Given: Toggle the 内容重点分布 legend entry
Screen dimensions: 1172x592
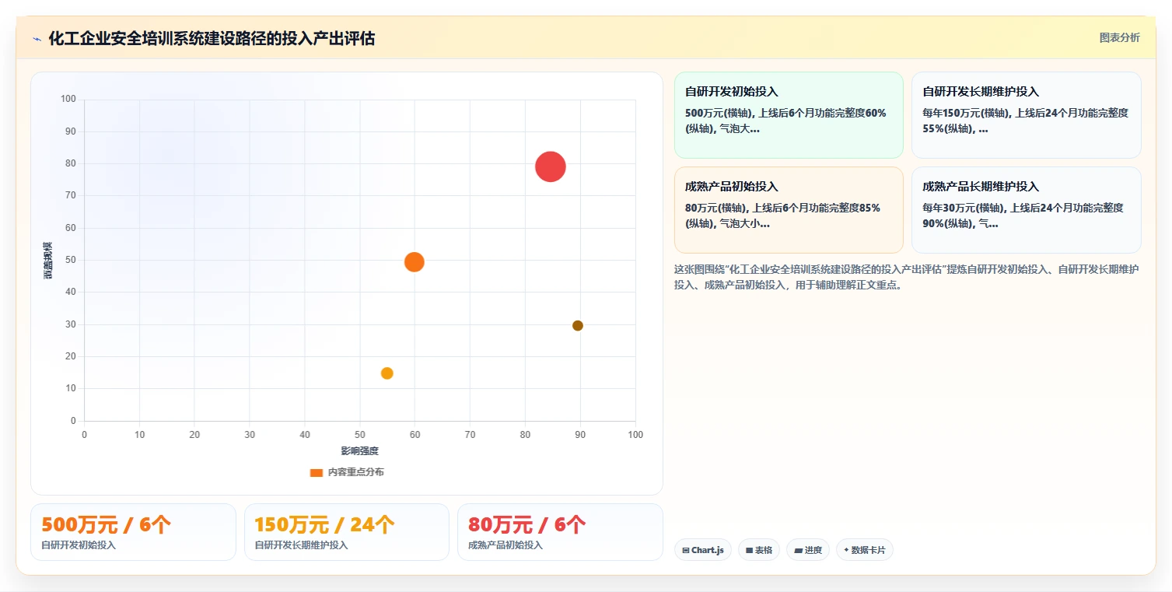Looking at the screenshot, I should pos(347,472).
